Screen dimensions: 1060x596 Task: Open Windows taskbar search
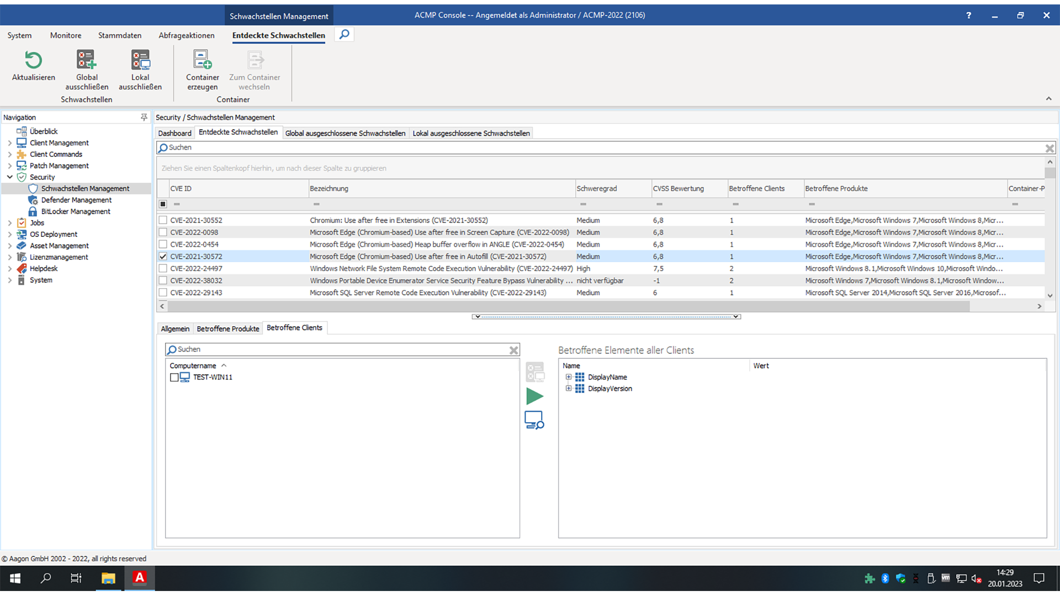[46, 578]
